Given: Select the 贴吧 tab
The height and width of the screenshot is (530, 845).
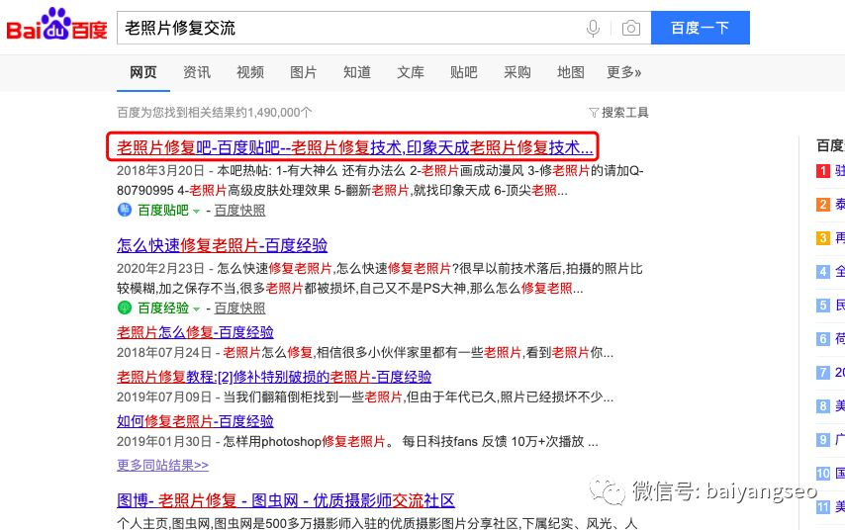Looking at the screenshot, I should coord(463,72).
